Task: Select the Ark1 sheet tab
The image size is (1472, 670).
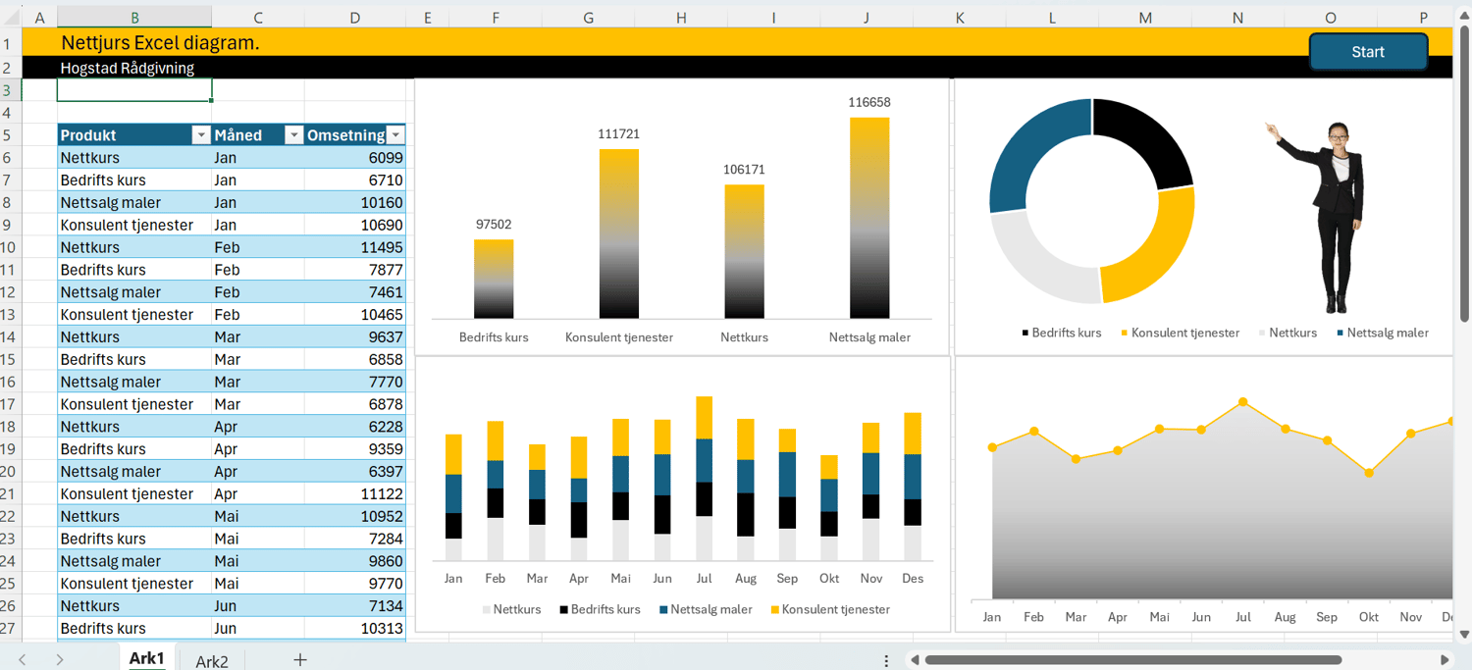Action: click(146, 658)
